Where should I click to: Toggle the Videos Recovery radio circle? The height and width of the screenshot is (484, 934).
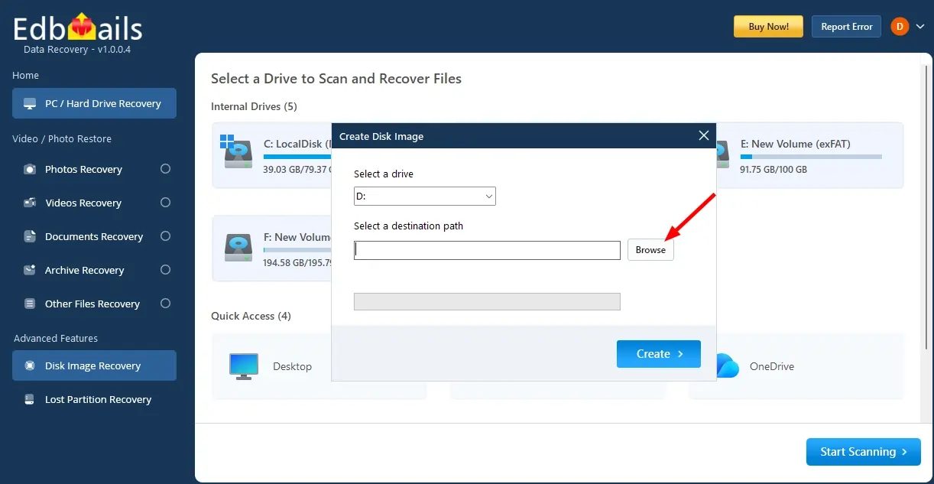pos(165,203)
